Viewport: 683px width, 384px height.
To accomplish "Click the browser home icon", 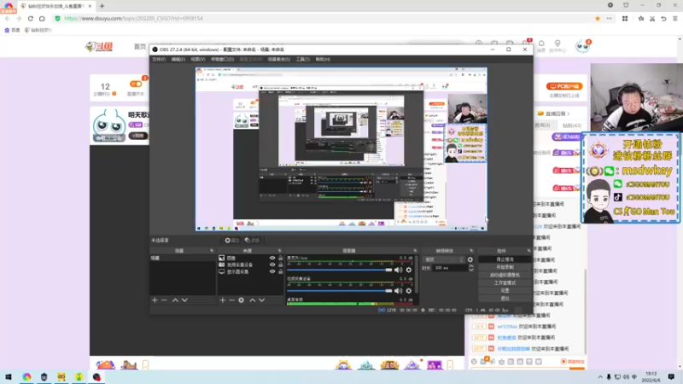I will [x=42, y=18].
